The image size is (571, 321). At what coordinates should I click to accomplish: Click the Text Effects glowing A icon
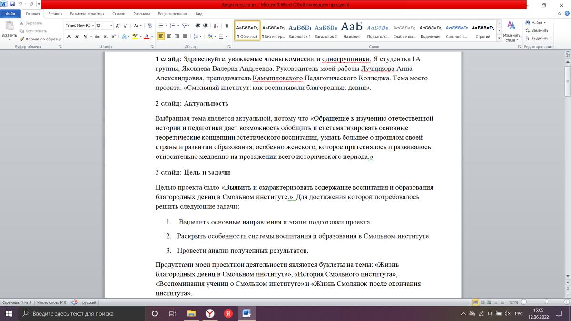pyautogui.click(x=124, y=36)
